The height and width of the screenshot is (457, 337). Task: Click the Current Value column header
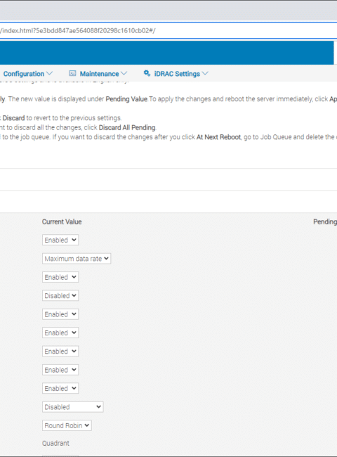62,221
